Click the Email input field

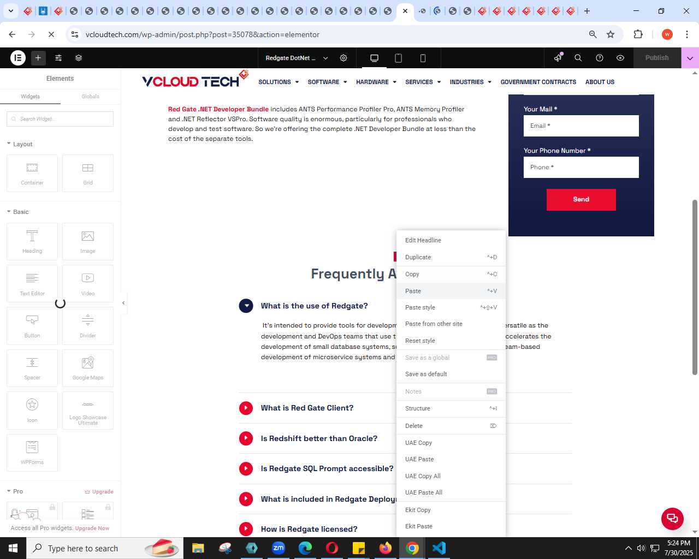click(x=581, y=126)
